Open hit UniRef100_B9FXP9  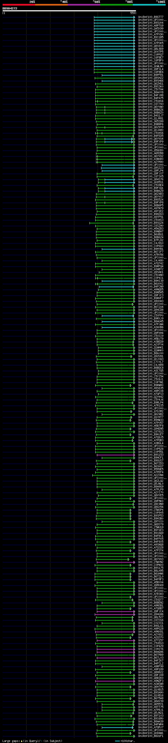[150, 142]
